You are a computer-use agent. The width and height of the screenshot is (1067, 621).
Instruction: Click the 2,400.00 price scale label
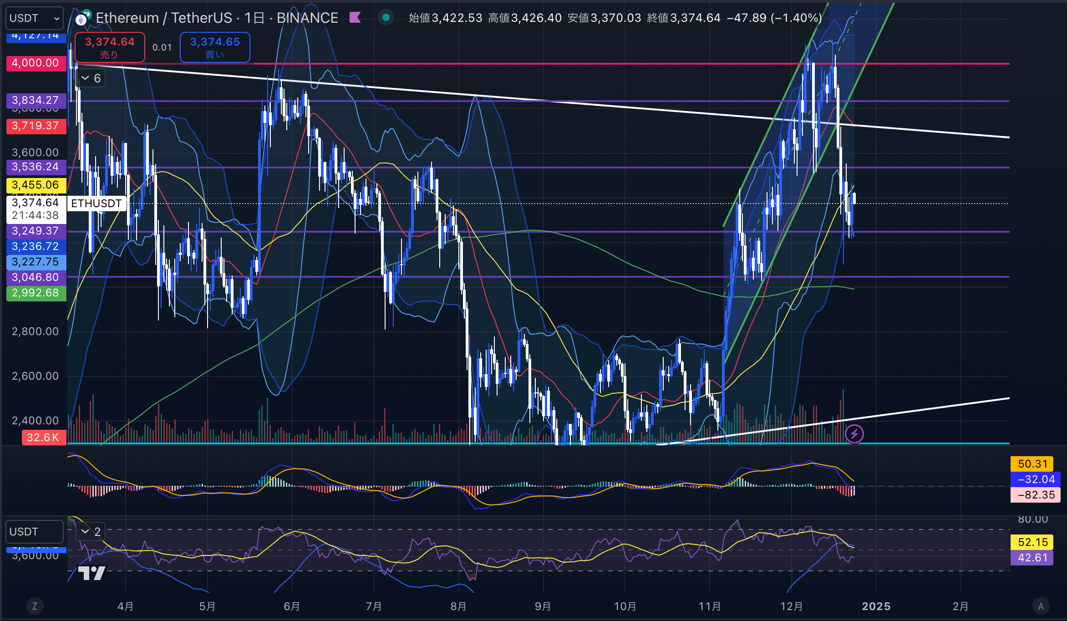[36, 421]
